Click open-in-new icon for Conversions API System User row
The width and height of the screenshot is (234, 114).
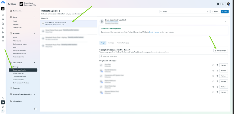point(213,76)
